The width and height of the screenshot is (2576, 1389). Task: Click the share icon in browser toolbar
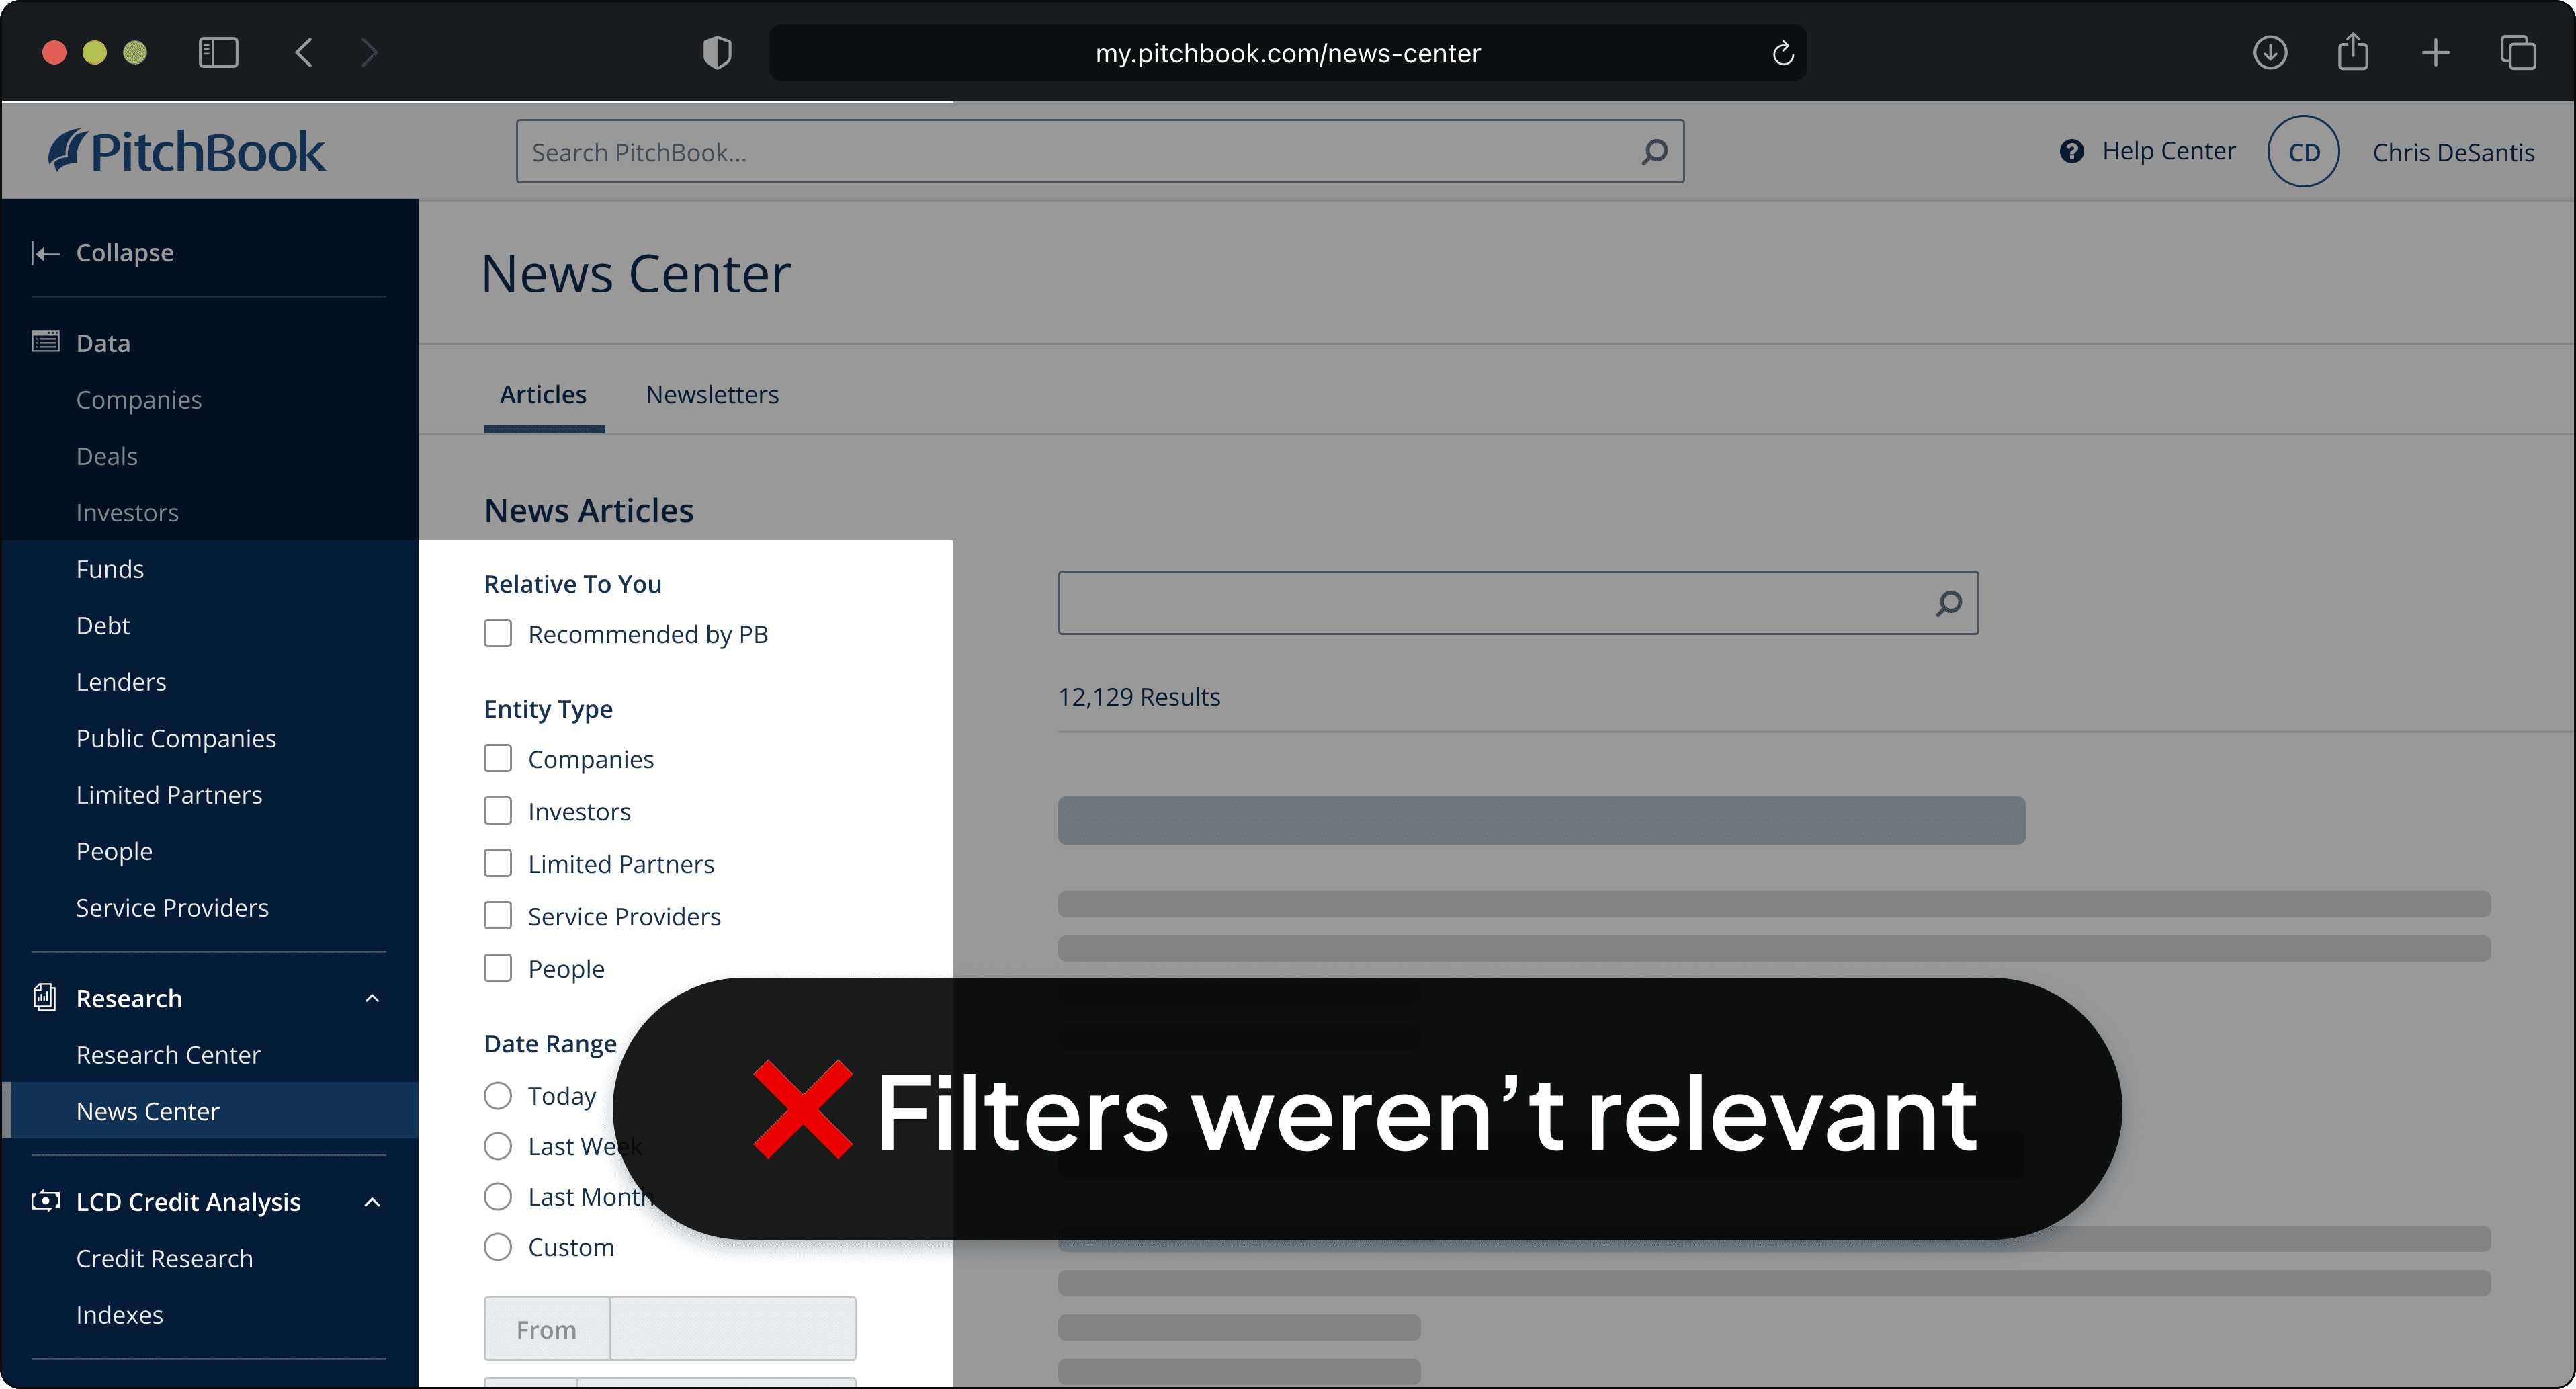2353,52
